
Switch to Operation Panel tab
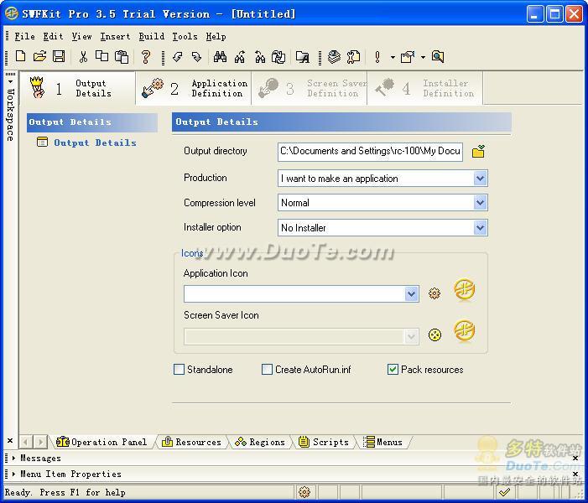101,443
